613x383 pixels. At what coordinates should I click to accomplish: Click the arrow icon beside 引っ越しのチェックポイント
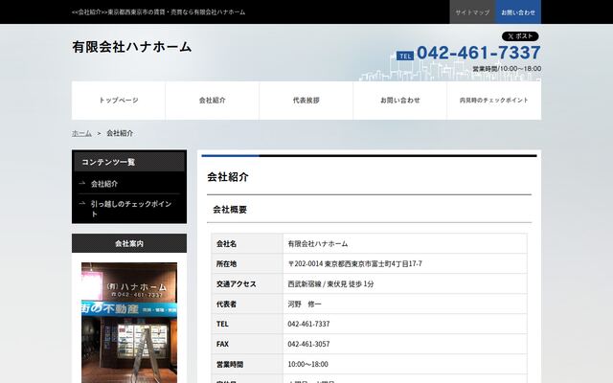(x=82, y=203)
